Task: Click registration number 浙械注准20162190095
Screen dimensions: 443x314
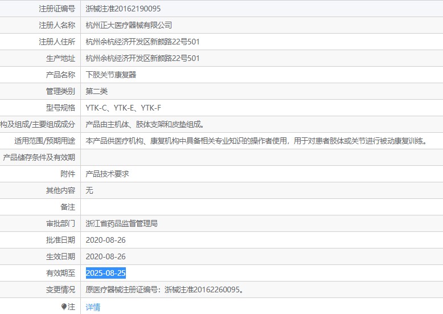Action: pyautogui.click(x=123, y=9)
